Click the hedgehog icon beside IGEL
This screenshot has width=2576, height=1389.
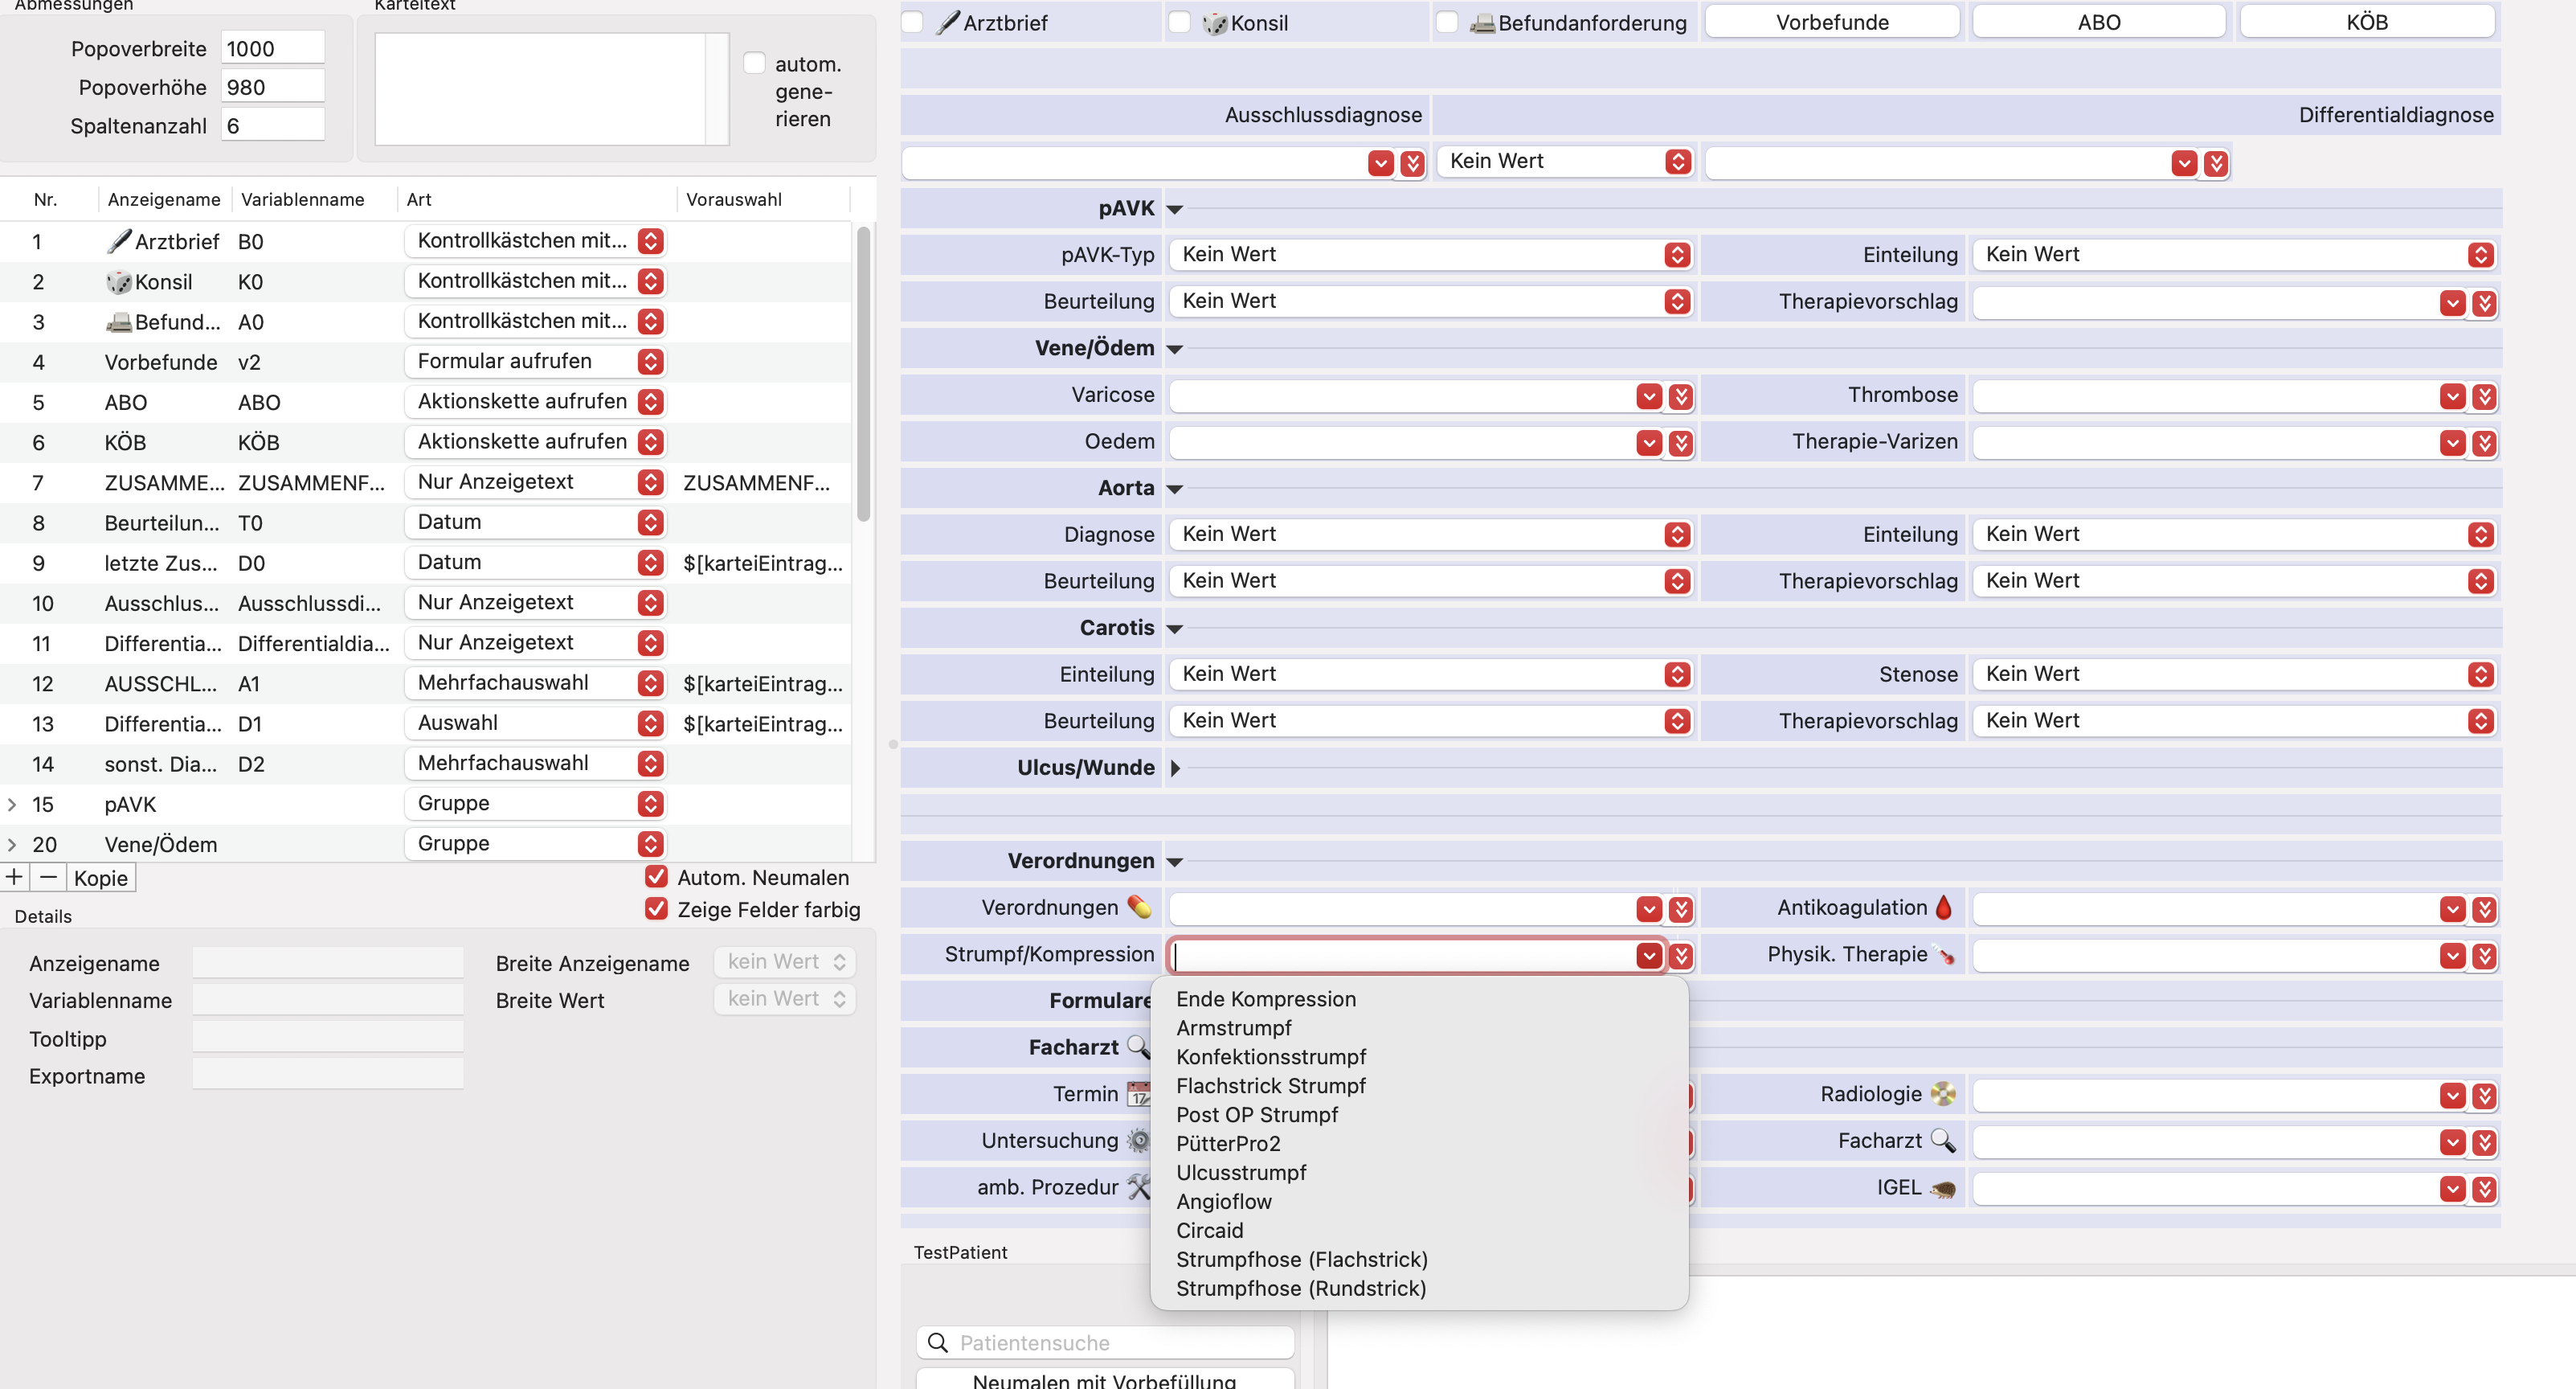1943,1188
